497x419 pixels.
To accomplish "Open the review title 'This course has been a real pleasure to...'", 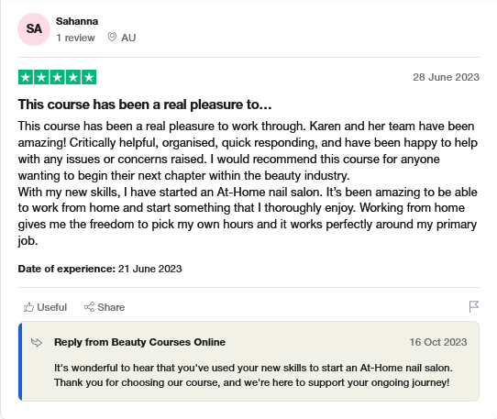I will coord(145,105).
